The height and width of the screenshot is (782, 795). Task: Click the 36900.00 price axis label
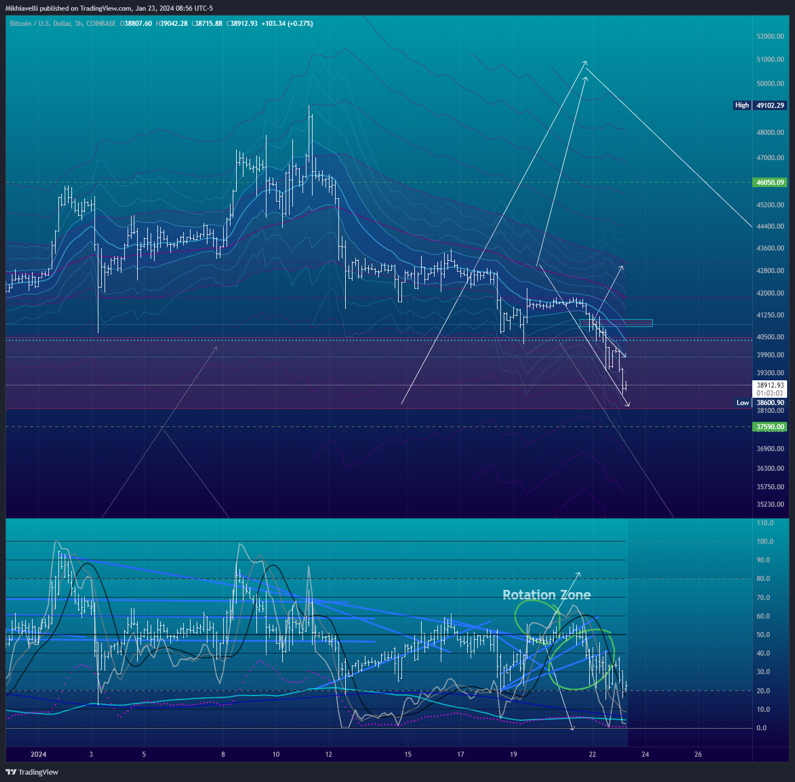(x=770, y=449)
